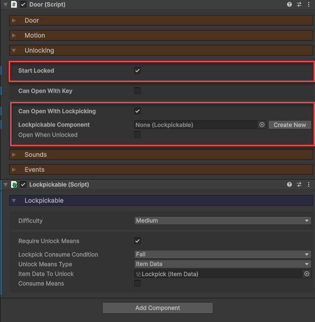Click the Lockpickable Component object field
Image resolution: width=315 pixels, height=322 pixels.
coord(195,125)
